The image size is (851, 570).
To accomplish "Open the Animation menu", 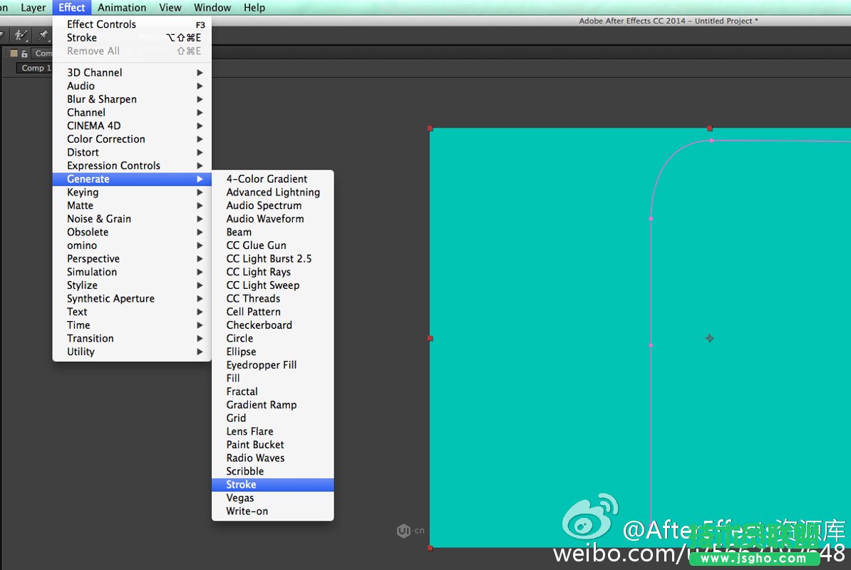I will 122,8.
